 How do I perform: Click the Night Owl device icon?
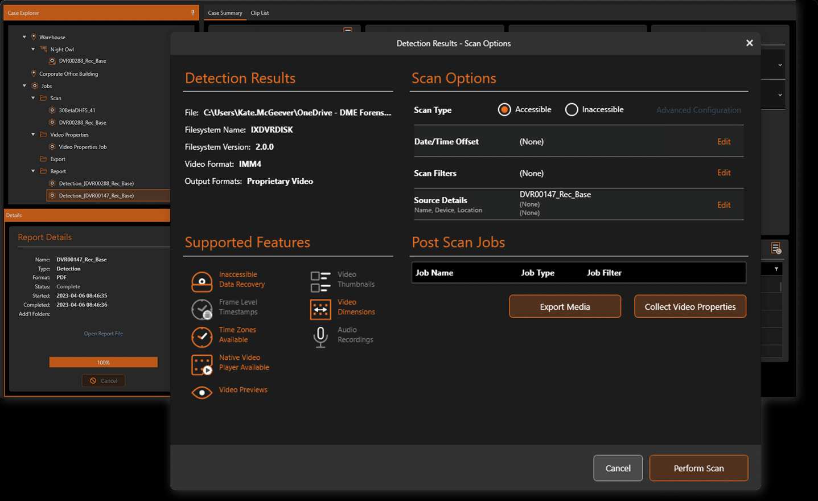tap(43, 49)
